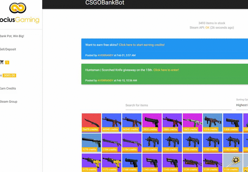This screenshot has height=172, width=248.
Task: Open the Steam Group sidebar link
Action: click(x=9, y=101)
